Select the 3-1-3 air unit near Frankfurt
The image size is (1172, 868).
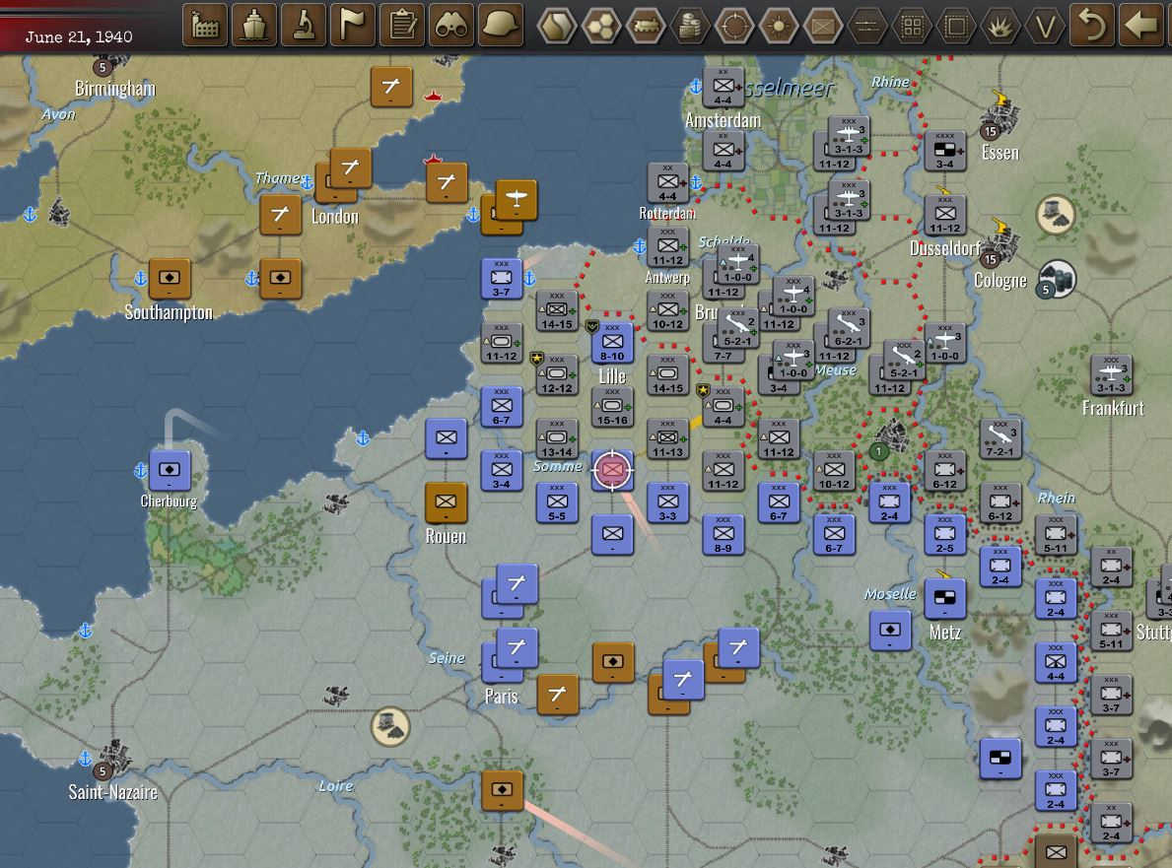coord(1111,374)
